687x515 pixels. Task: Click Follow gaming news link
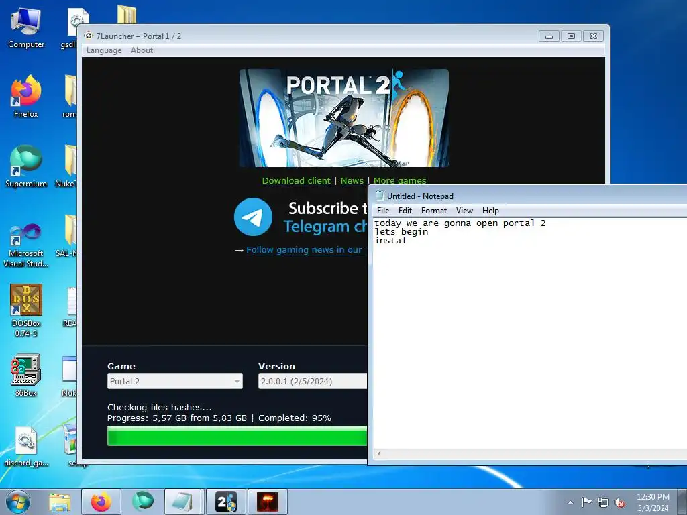pyautogui.click(x=306, y=250)
